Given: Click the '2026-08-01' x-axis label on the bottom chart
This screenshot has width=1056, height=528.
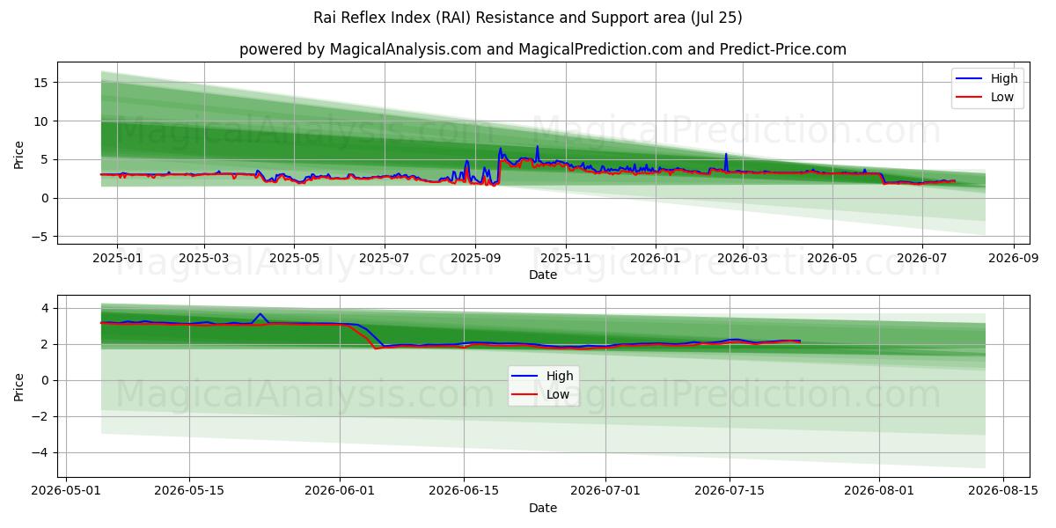Looking at the screenshot, I should coord(879,490).
